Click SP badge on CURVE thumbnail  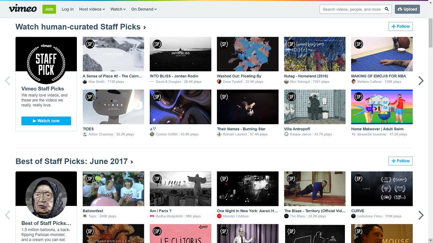[358, 178]
